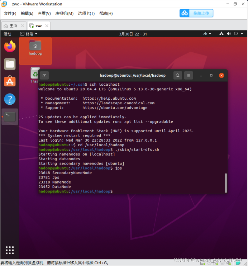The width and height of the screenshot is (248, 266).
Task: Close the terminal with the orange X
Action: pyautogui.click(x=221, y=75)
